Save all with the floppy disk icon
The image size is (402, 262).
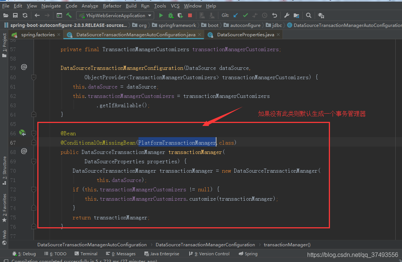point(15,15)
